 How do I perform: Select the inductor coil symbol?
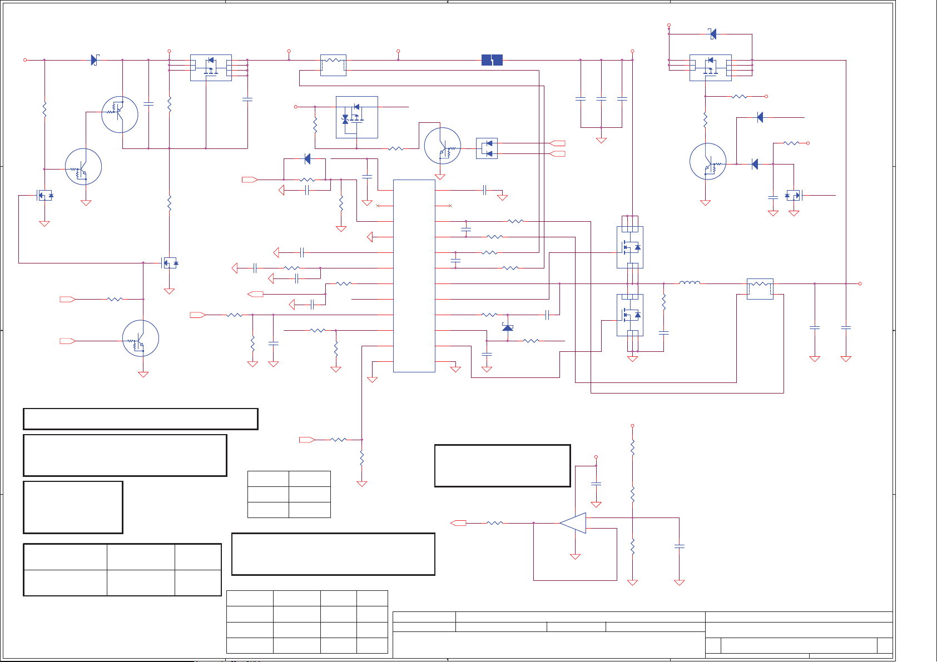[690, 283]
